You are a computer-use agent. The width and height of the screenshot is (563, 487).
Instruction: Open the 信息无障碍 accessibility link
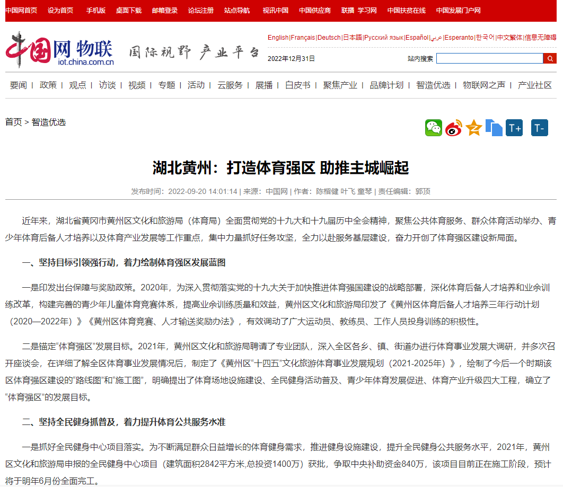point(540,37)
